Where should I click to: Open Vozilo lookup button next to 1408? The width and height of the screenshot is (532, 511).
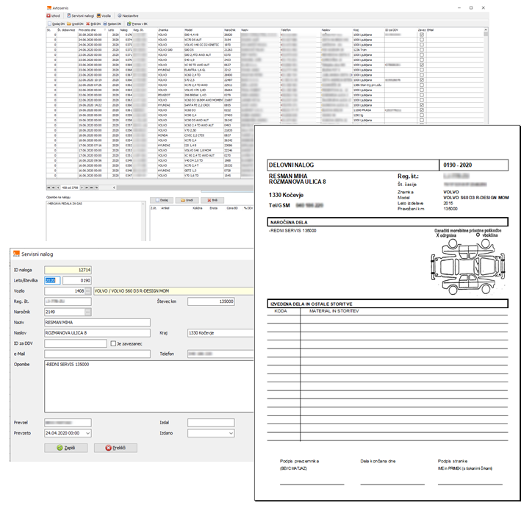tap(89, 291)
